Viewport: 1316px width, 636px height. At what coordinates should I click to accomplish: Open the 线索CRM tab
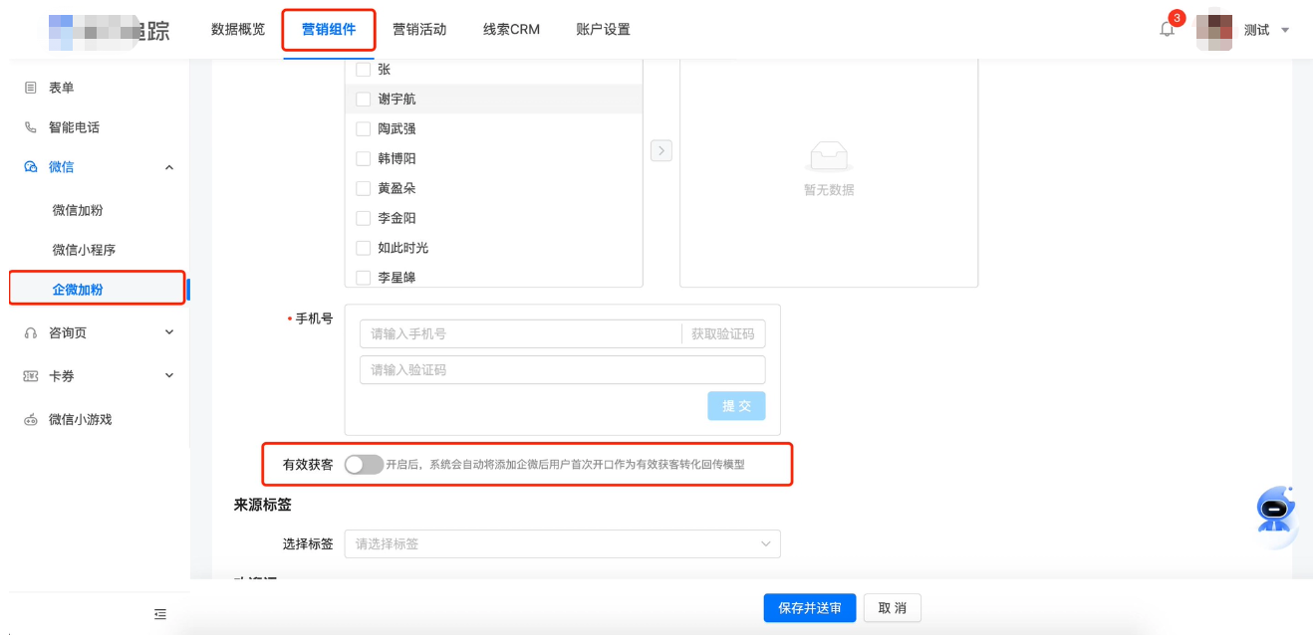coord(510,30)
